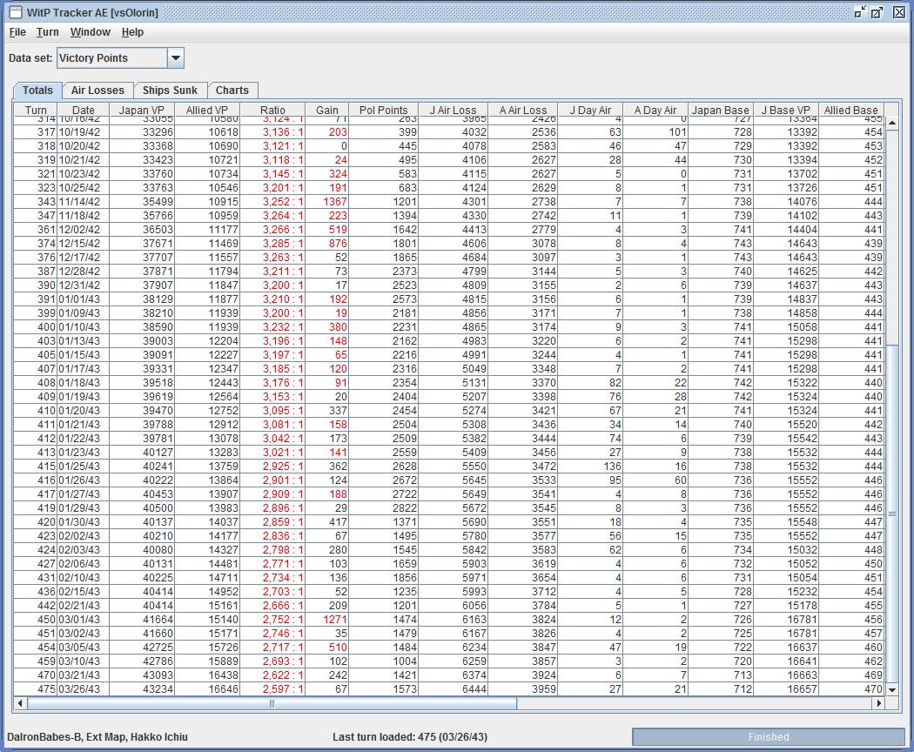Expand the Data set dropdown arrow
This screenshot has width=914, height=752.
176,57
